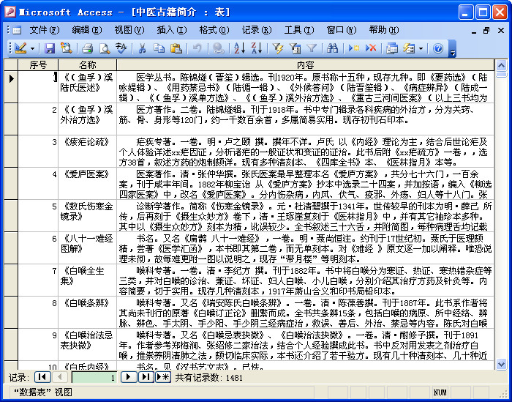Click the 序号 cell with value 2
The image size is (512, 402).
tap(38, 119)
